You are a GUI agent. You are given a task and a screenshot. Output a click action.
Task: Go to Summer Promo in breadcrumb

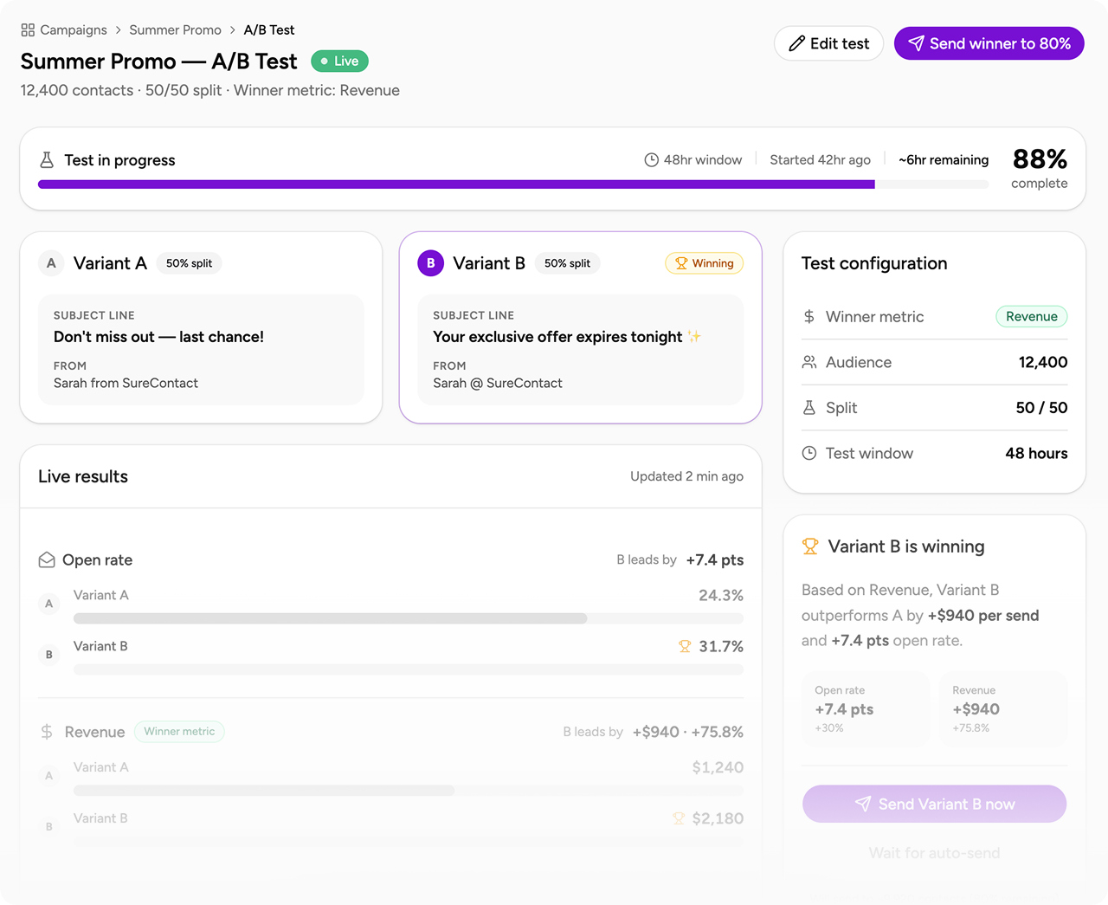coord(175,30)
